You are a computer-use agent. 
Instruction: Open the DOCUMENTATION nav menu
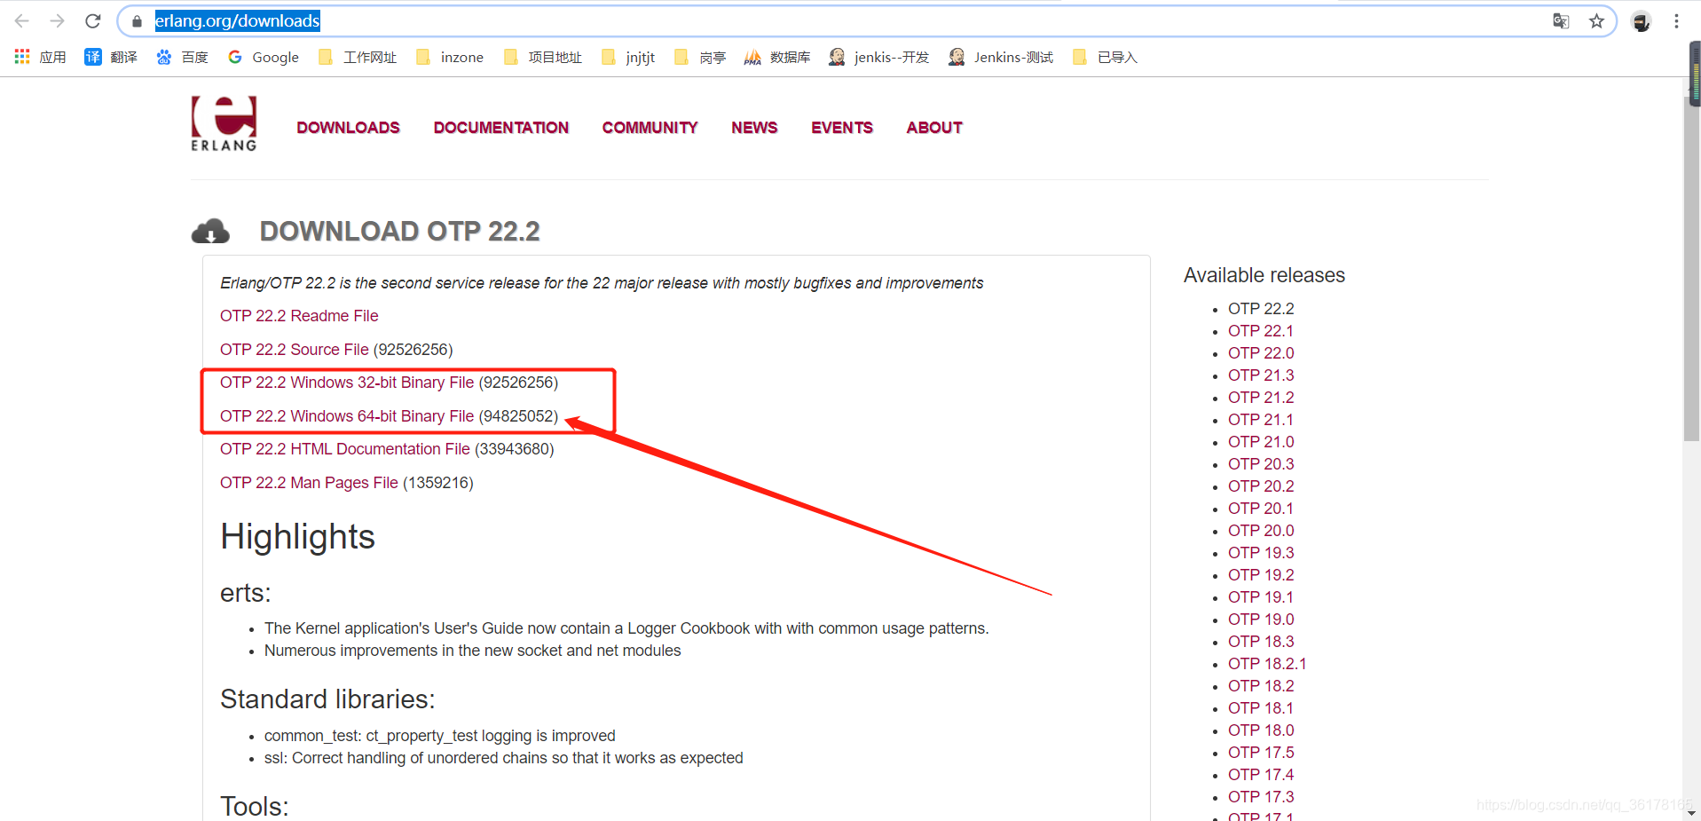pyautogui.click(x=501, y=128)
